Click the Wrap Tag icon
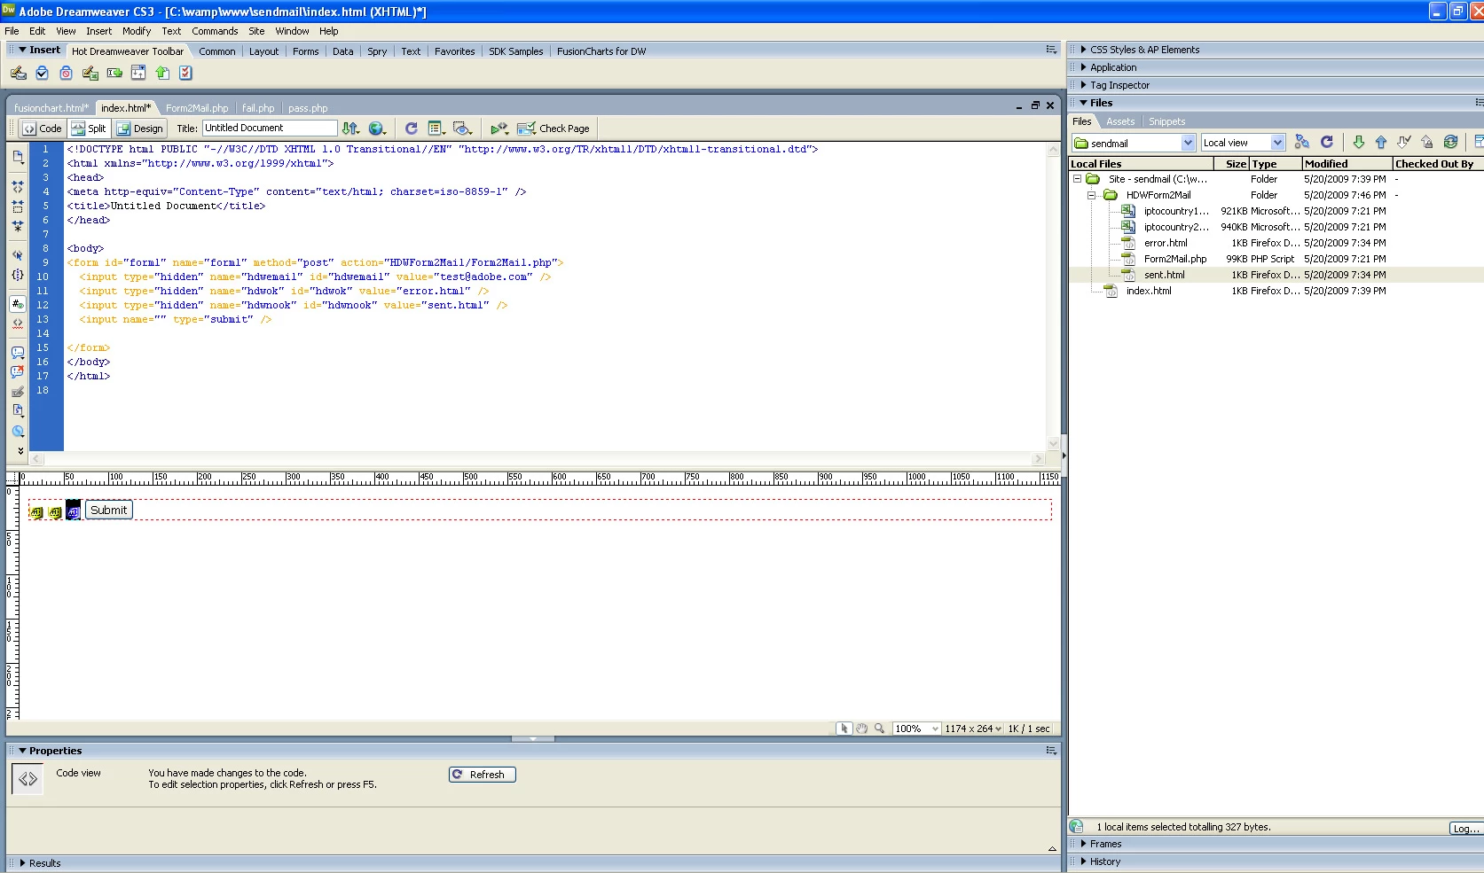 tap(18, 392)
